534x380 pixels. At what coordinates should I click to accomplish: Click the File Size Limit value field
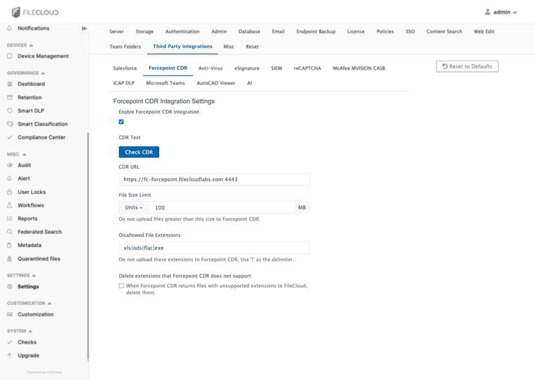point(223,207)
